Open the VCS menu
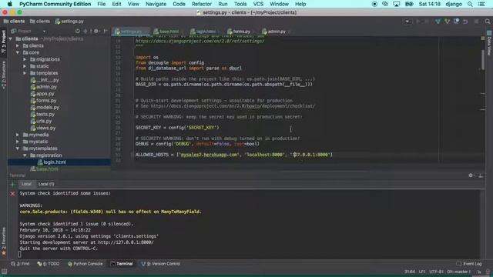The width and height of the screenshot is (493, 277). pyautogui.click(x=258, y=4)
